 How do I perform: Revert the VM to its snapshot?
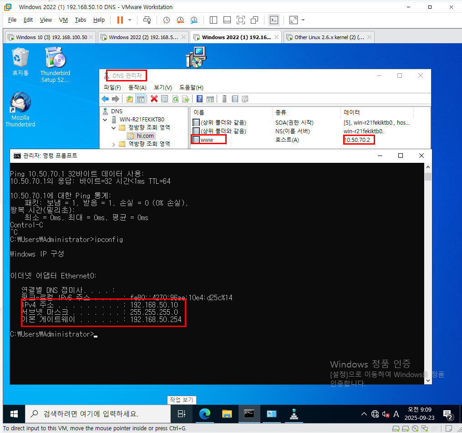click(180, 20)
